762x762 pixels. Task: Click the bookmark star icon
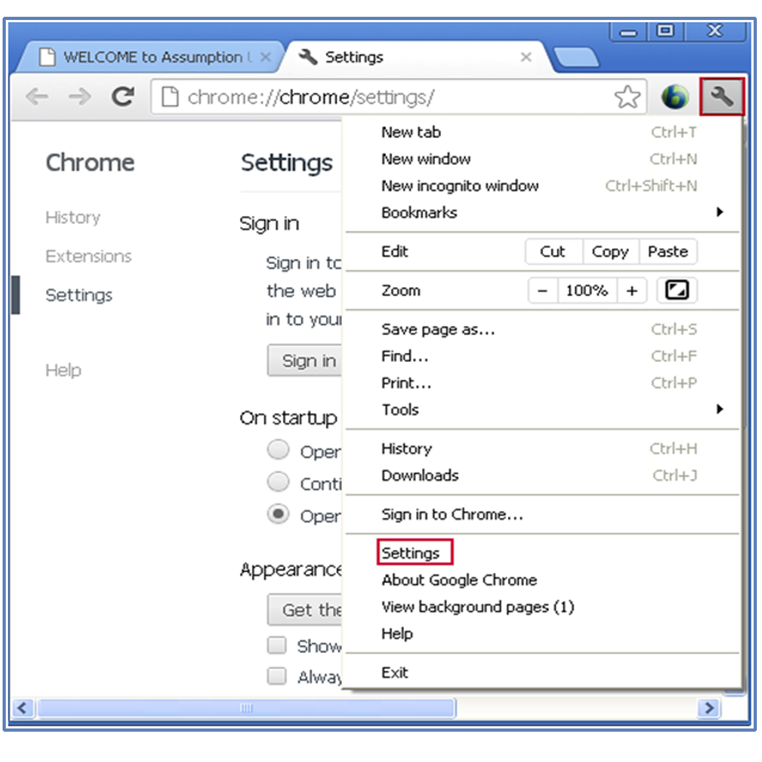click(627, 97)
